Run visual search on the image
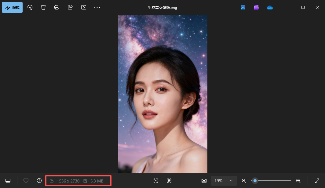Image resolution: width=325 pixels, height=188 pixels. click(x=156, y=181)
